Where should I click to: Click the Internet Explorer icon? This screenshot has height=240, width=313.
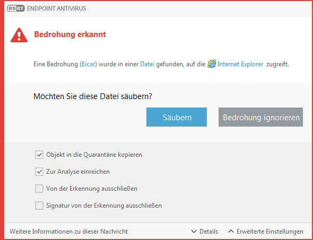coord(212,64)
